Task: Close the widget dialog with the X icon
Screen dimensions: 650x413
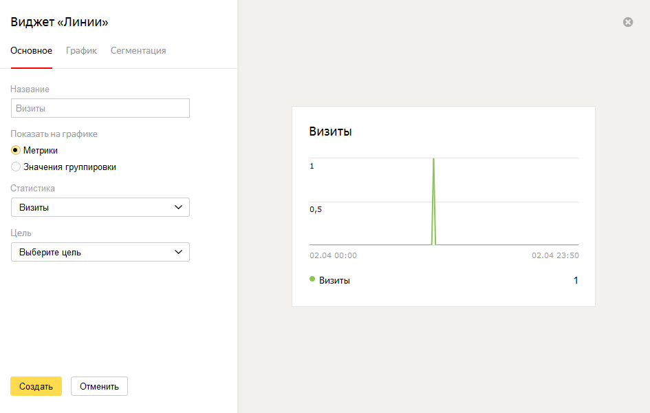Action: click(627, 22)
